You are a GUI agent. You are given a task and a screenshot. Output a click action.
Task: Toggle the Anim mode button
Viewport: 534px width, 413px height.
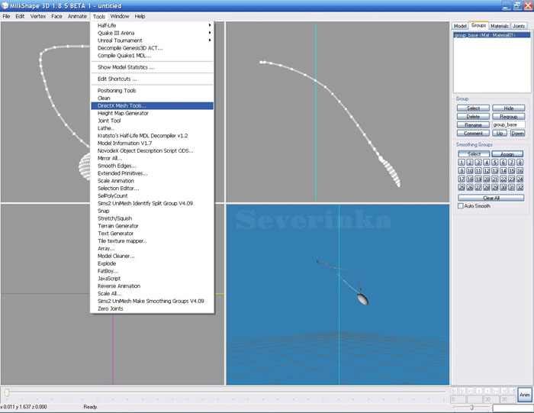524,395
